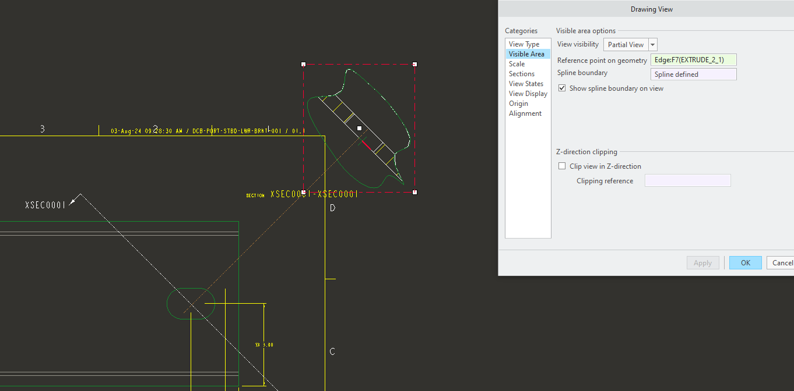The image size is (794, 391).
Task: Select the Spline defined boundary field
Action: pos(693,74)
